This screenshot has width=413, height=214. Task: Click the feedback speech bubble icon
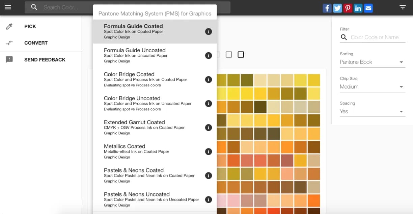(9, 59)
